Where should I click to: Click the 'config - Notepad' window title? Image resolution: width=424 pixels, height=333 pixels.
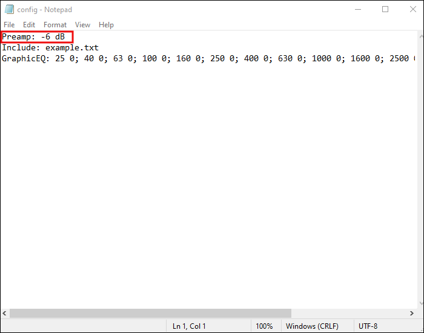(45, 10)
